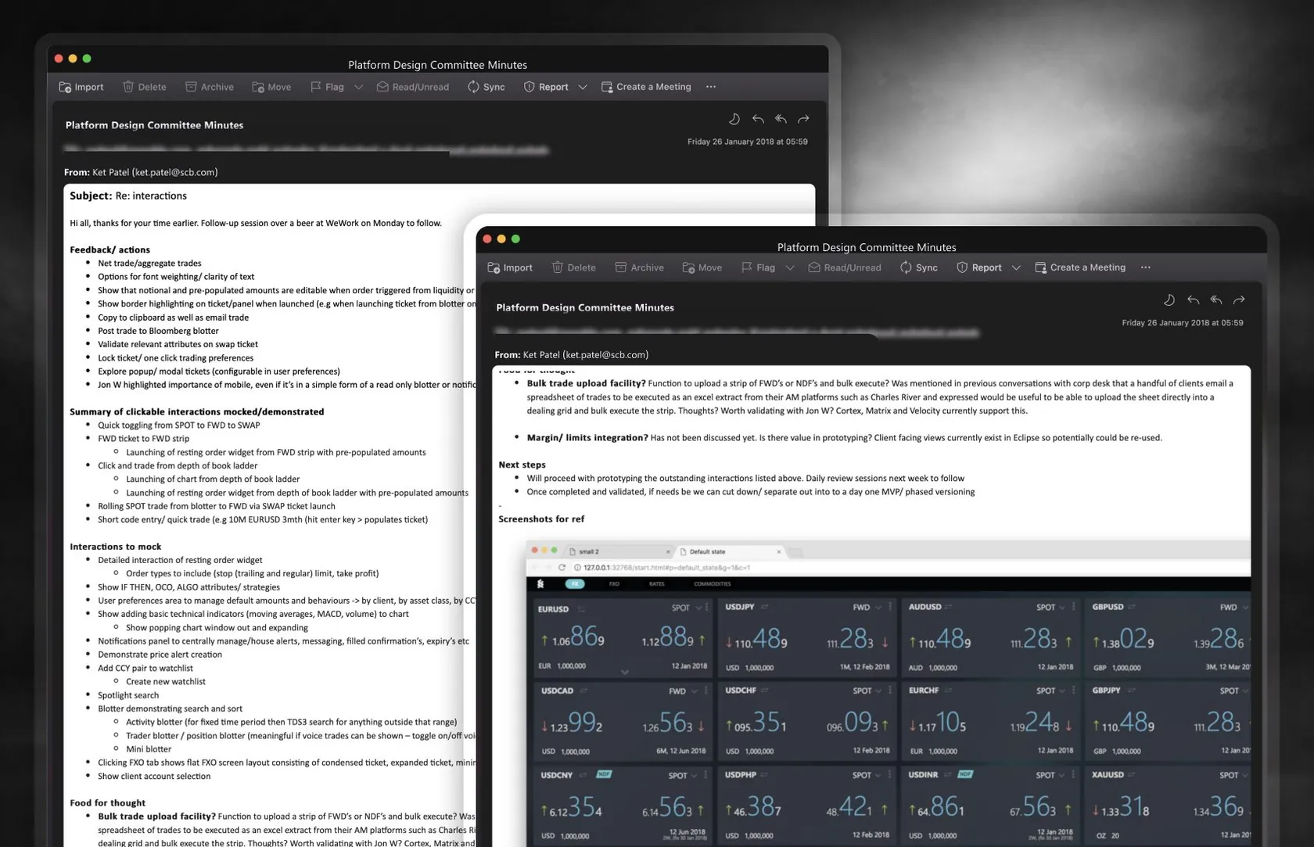The image size is (1314, 847).
Task: Toggle Read/Unread in the back window
Action: (413, 87)
